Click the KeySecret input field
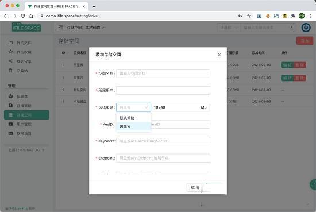 tap(163, 141)
